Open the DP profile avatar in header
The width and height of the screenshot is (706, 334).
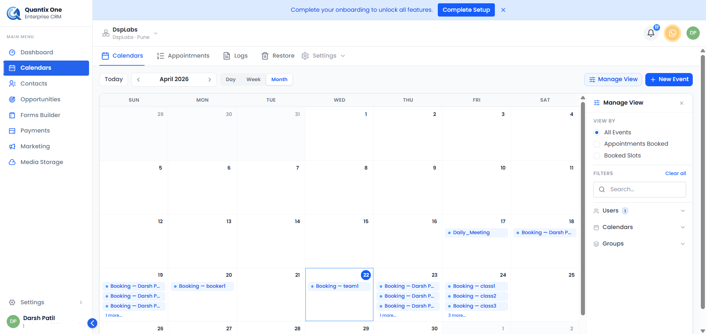tap(693, 33)
